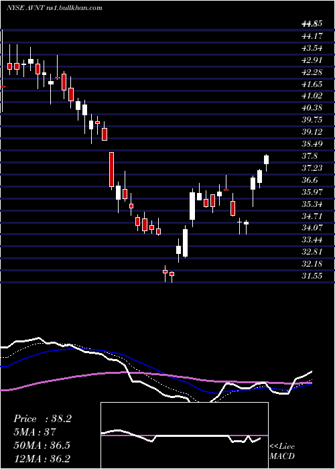Click the price label 34.07

(312, 228)
